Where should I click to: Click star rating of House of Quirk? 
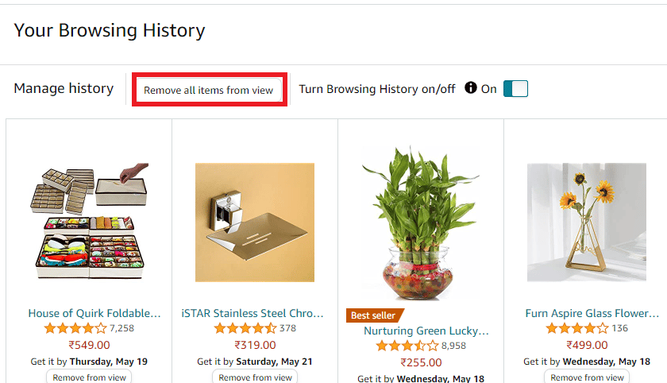tap(75, 328)
